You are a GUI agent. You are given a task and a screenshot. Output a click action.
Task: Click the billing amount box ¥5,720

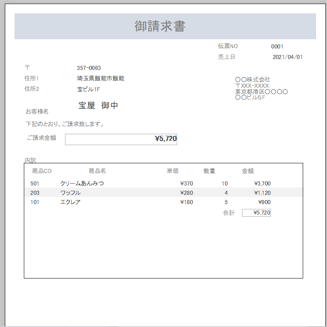(x=121, y=139)
